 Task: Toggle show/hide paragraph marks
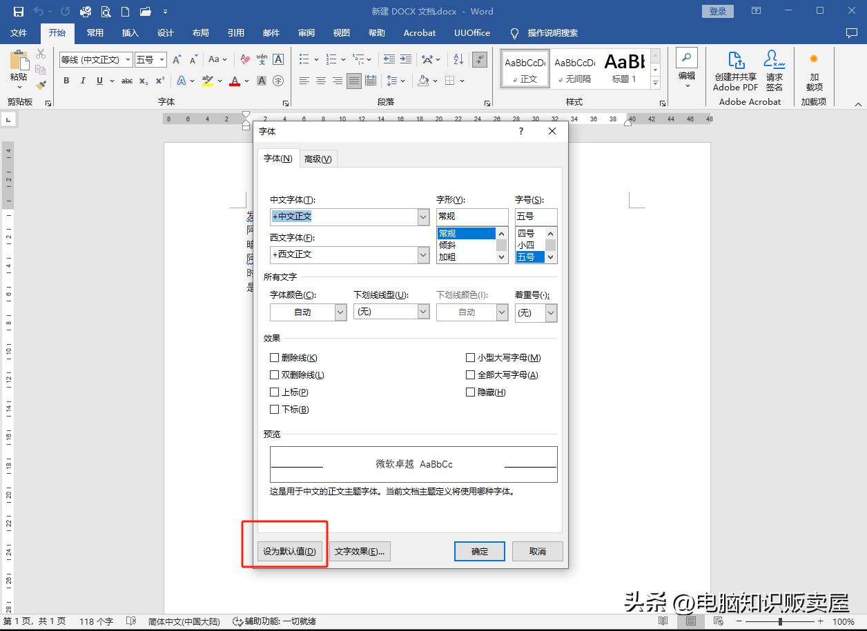(480, 59)
